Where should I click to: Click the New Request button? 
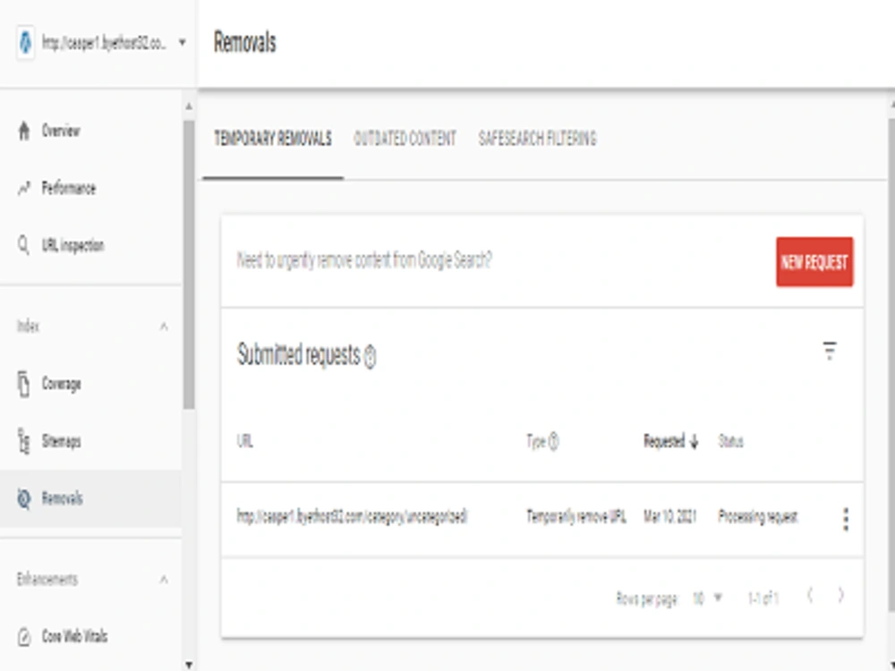click(x=814, y=262)
